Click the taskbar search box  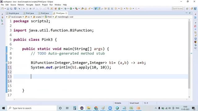click(x=32, y=108)
